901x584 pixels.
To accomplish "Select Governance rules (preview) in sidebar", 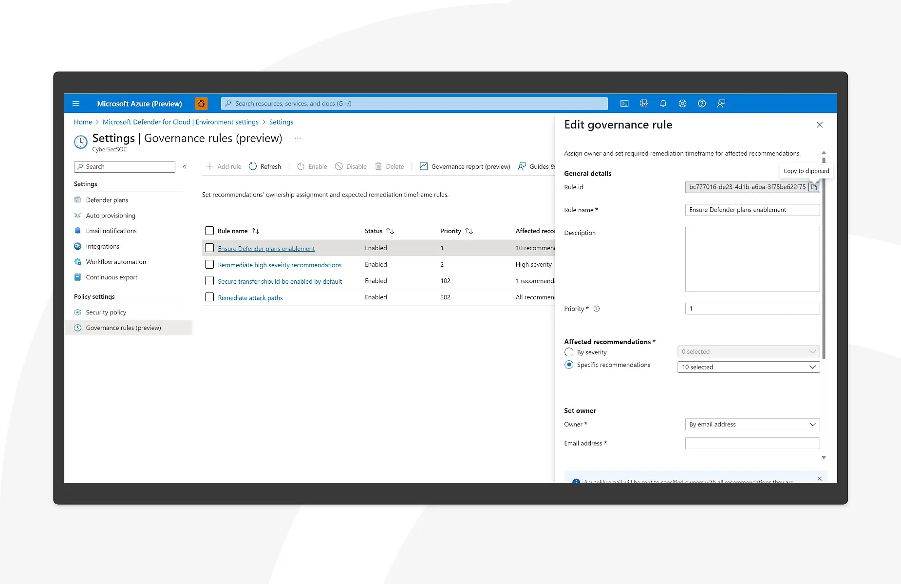I will coord(129,328).
